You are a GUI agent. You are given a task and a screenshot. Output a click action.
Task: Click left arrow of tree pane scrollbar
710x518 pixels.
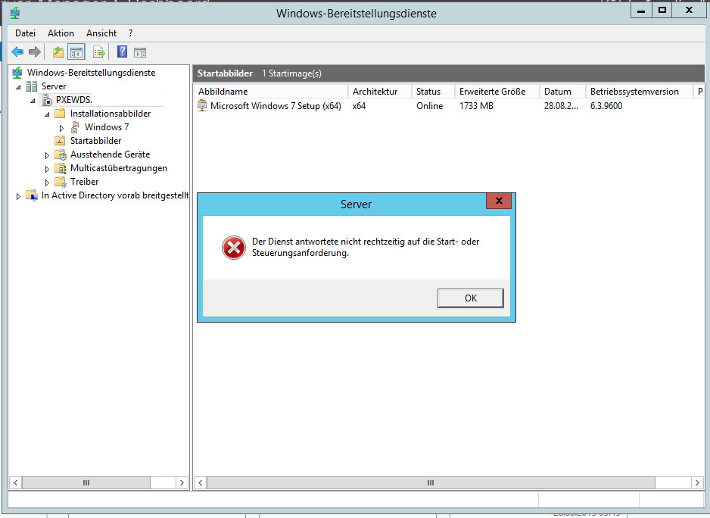(x=15, y=482)
